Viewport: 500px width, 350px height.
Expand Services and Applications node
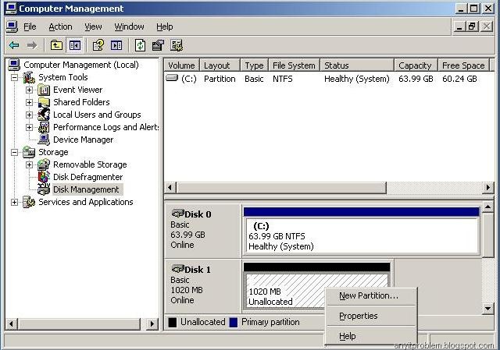14,202
